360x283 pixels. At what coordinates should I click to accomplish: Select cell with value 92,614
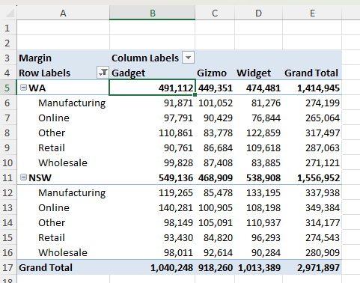pos(215,252)
